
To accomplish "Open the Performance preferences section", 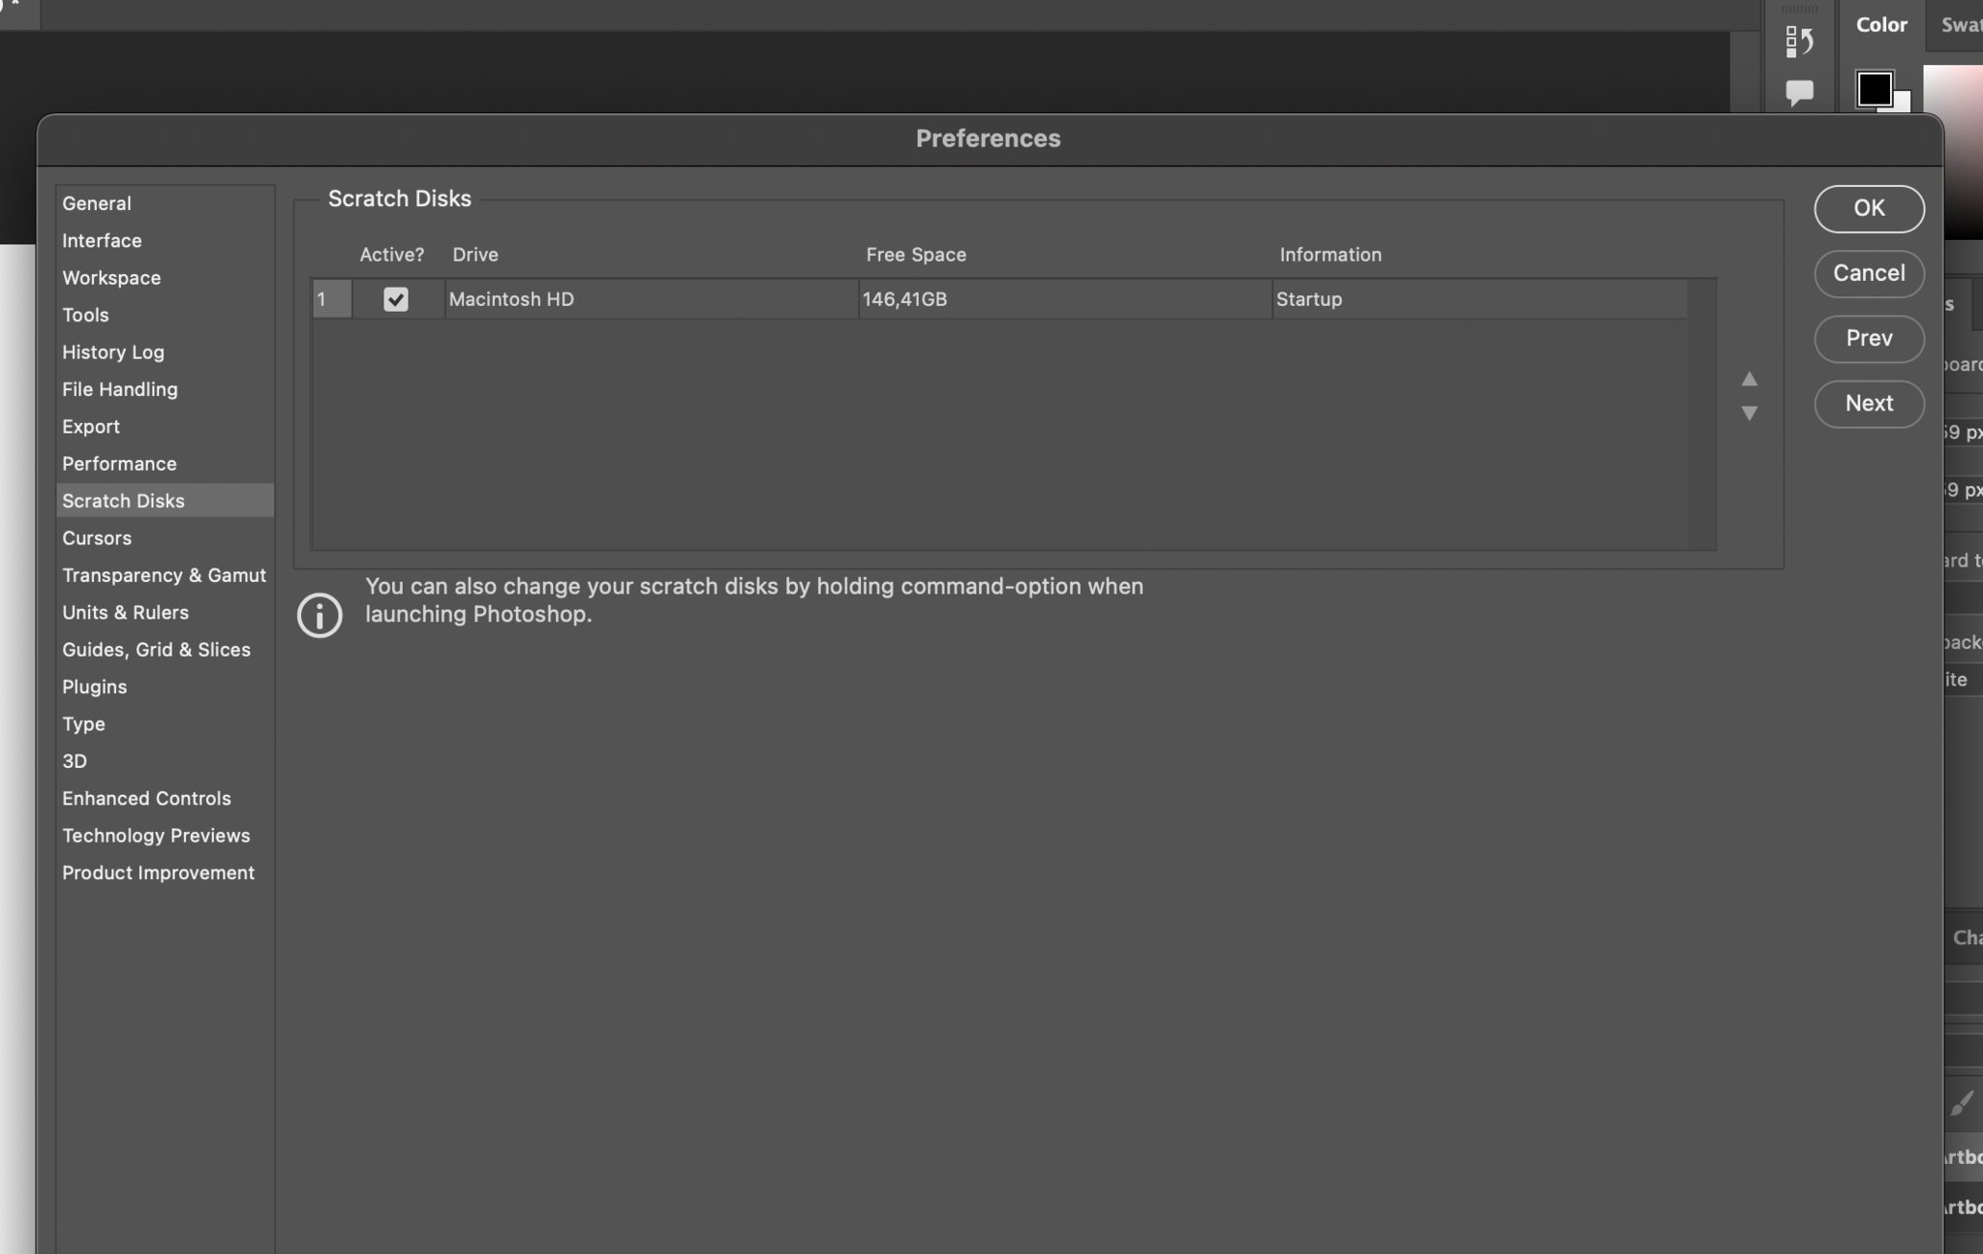I will [x=118, y=463].
